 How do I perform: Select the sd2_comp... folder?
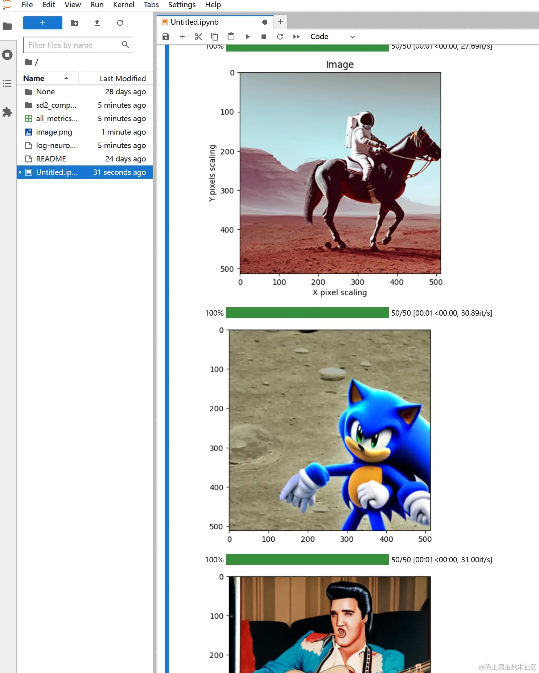[x=85, y=105]
